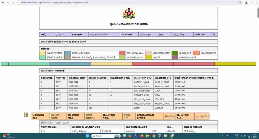This screenshot has width=259, height=139.
Task: Open the Windows Start menu
Action: pyautogui.click(x=88, y=136)
